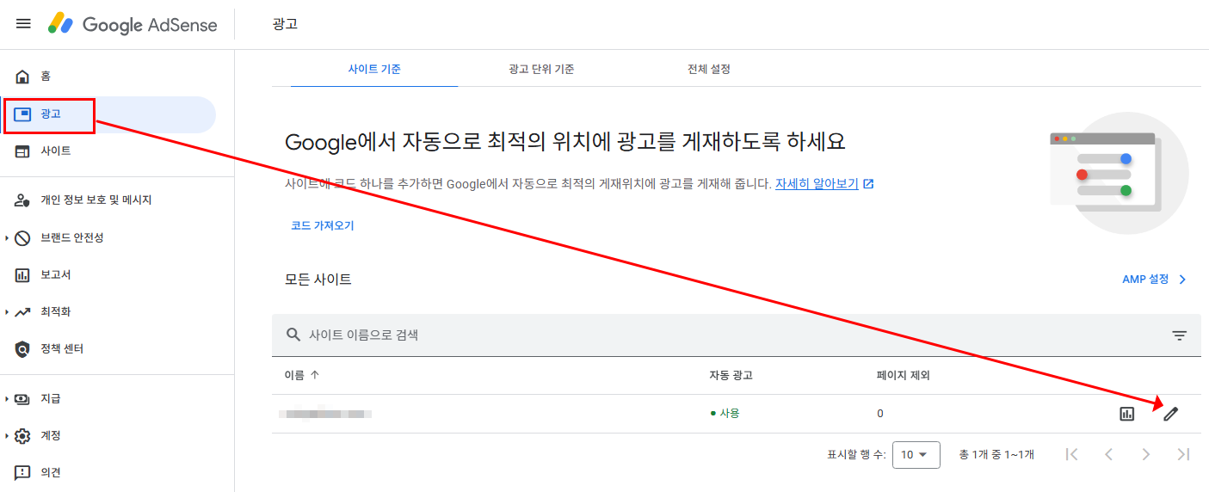Click the optimization trend arrow icon
The height and width of the screenshot is (492, 1209).
pyautogui.click(x=23, y=312)
